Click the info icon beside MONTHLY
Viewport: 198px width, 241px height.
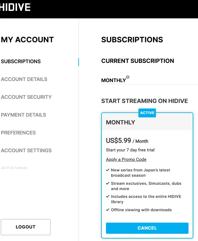tap(128, 77)
